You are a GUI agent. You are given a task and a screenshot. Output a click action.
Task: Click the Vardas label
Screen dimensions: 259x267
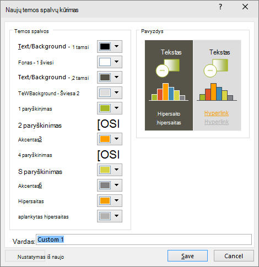[24, 242]
